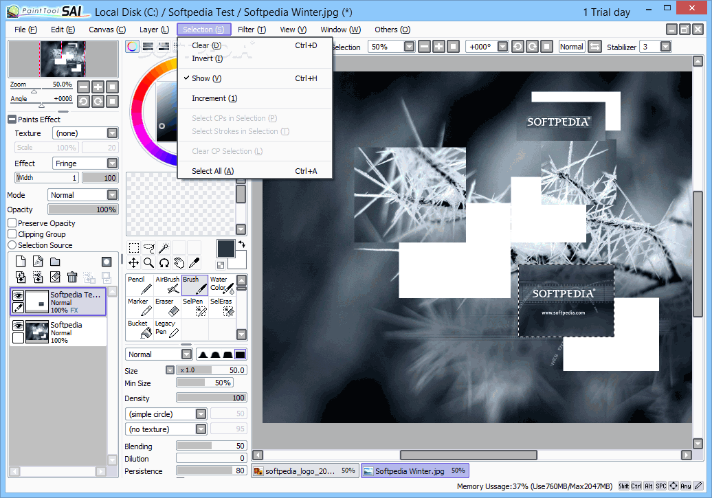Open the brush Normal mode dropdown
The image size is (712, 498).
pyautogui.click(x=186, y=354)
